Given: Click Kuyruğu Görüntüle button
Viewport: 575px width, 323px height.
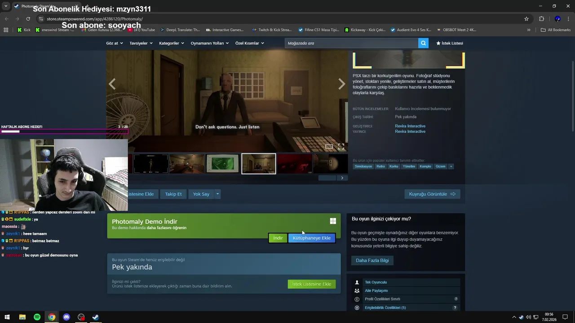Looking at the screenshot, I should coord(432,194).
